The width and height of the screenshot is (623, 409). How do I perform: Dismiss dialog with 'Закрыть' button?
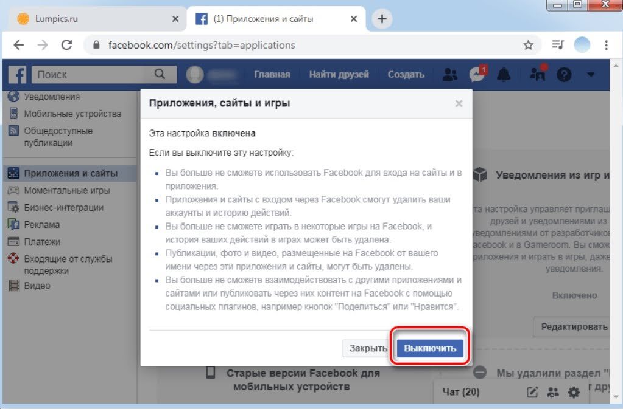click(367, 348)
